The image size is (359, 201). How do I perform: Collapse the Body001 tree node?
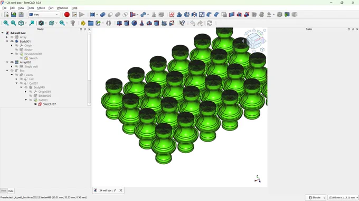pos(7,41)
